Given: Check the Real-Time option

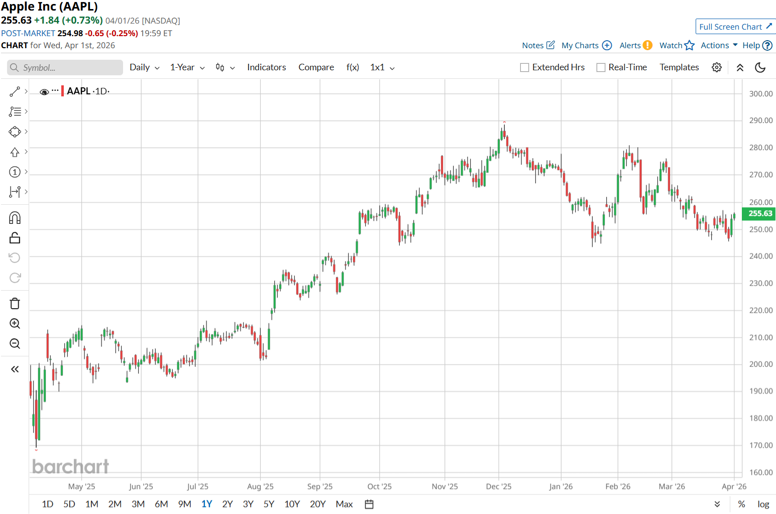Looking at the screenshot, I should [x=601, y=68].
